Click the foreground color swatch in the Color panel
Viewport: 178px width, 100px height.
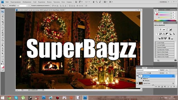pyautogui.click(x=155, y=13)
